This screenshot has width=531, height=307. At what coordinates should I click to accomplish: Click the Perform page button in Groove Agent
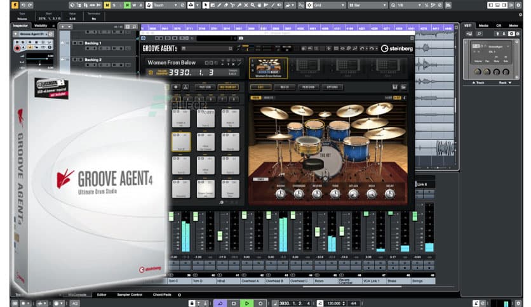[308, 87]
